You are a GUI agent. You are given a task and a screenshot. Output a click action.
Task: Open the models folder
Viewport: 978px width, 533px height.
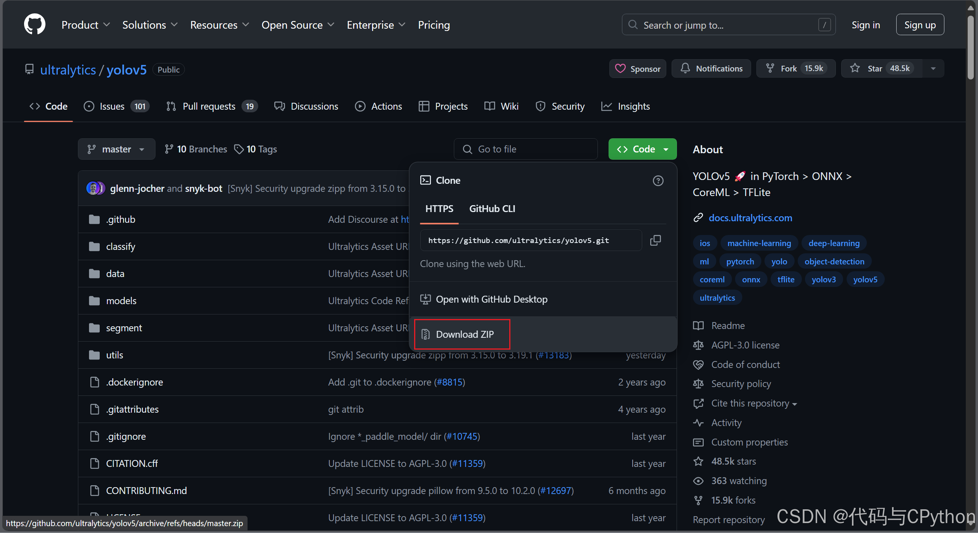pyautogui.click(x=121, y=301)
